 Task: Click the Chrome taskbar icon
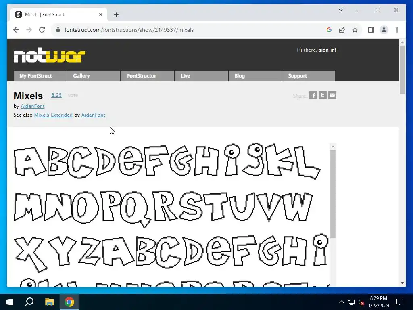pyautogui.click(x=69, y=302)
